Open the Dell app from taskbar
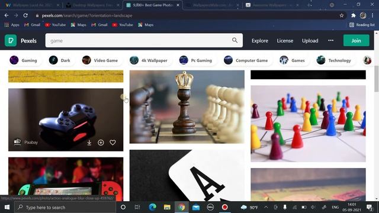 coord(210,207)
